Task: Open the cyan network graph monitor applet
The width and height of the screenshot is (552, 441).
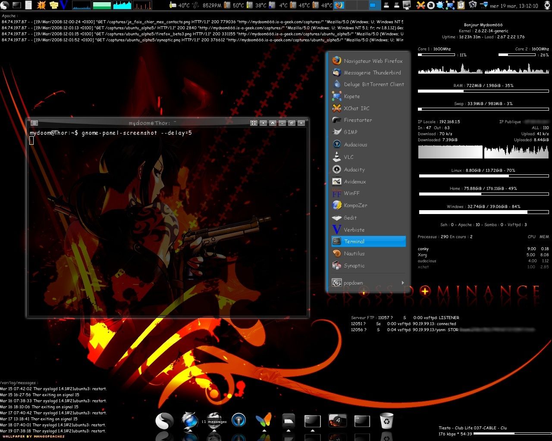Action: click(122, 5)
